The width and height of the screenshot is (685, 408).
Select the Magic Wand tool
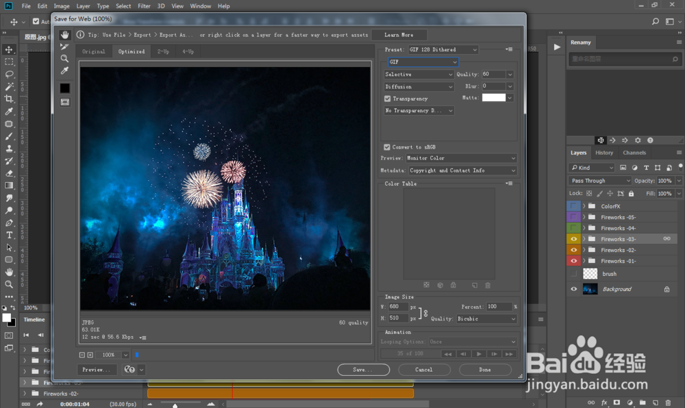click(x=9, y=86)
